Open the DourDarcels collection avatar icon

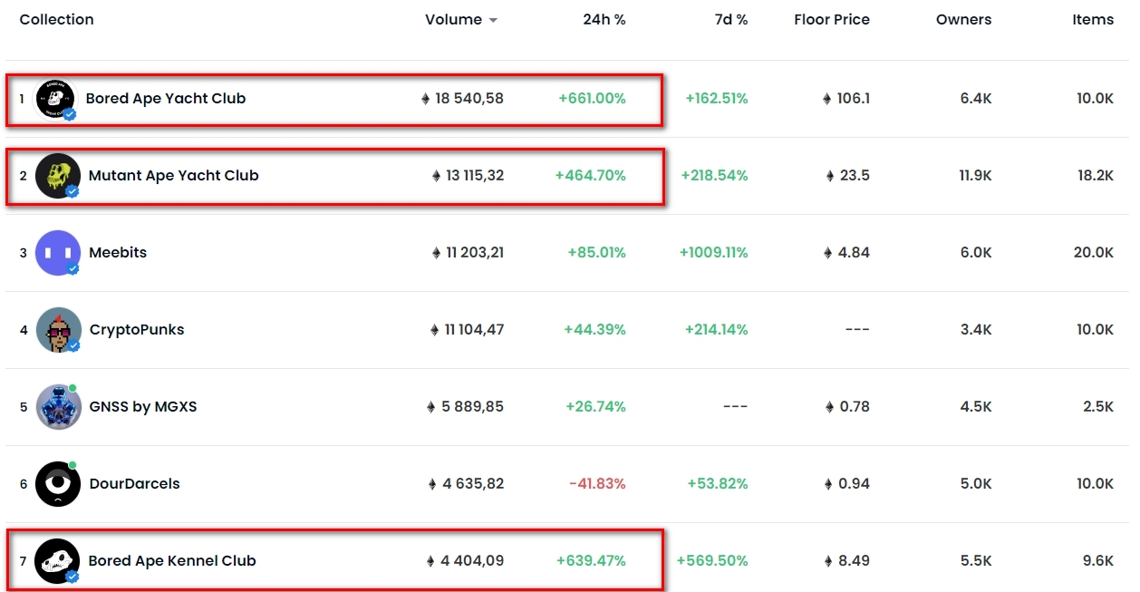[x=58, y=484]
